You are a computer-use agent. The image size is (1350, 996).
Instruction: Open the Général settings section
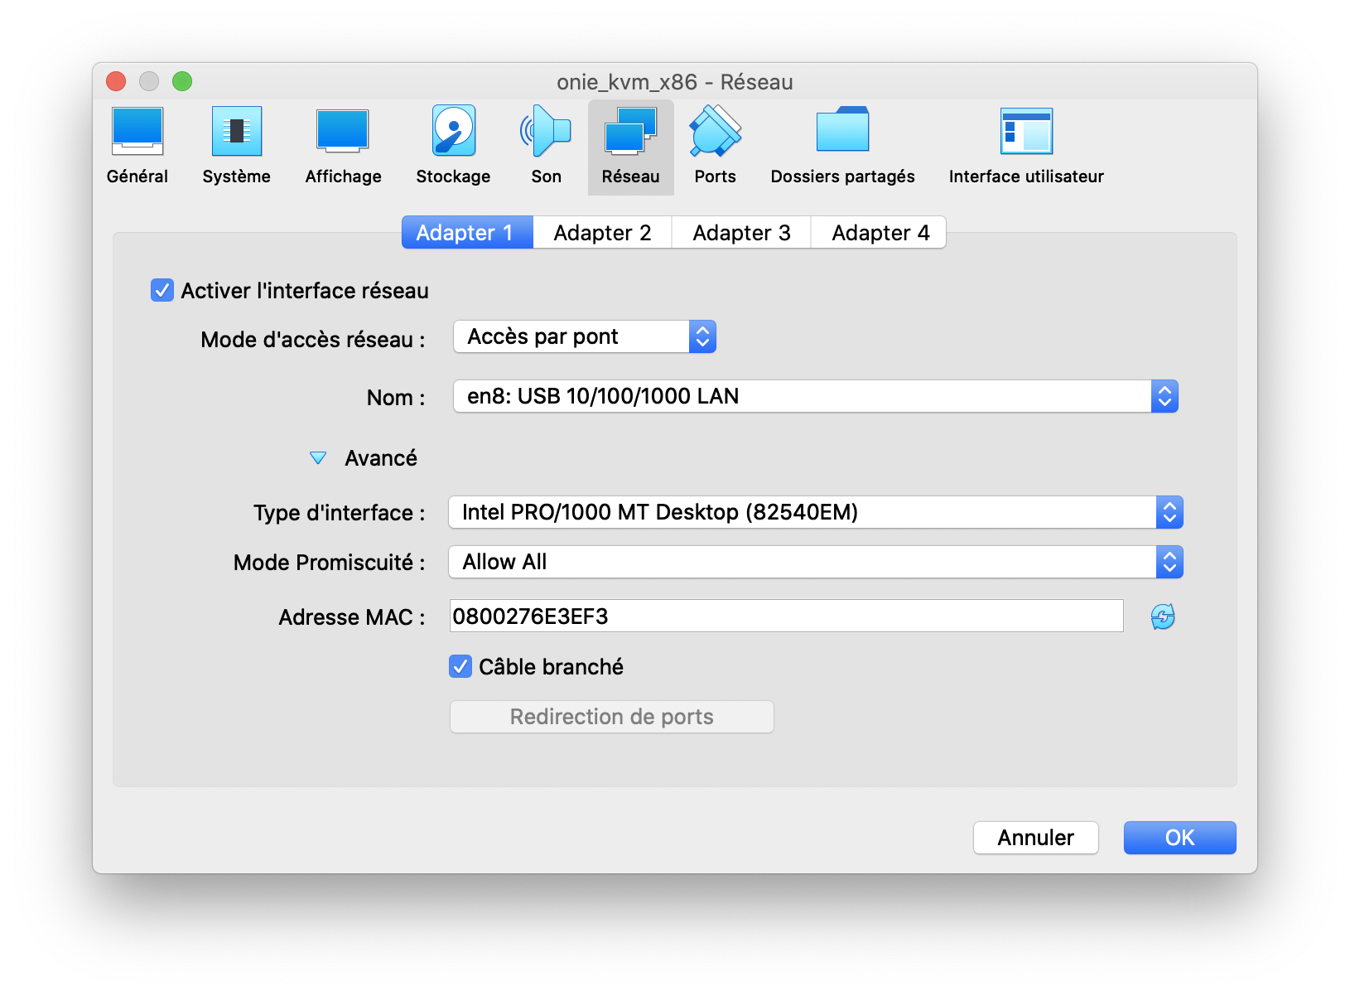tap(137, 146)
